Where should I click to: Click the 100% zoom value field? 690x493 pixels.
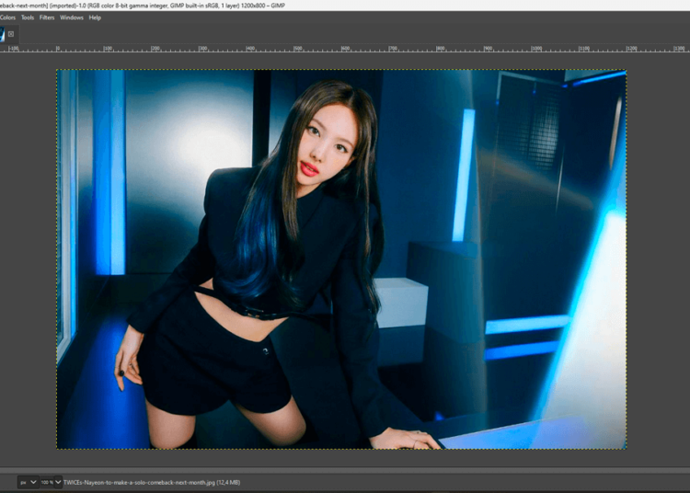coord(46,482)
